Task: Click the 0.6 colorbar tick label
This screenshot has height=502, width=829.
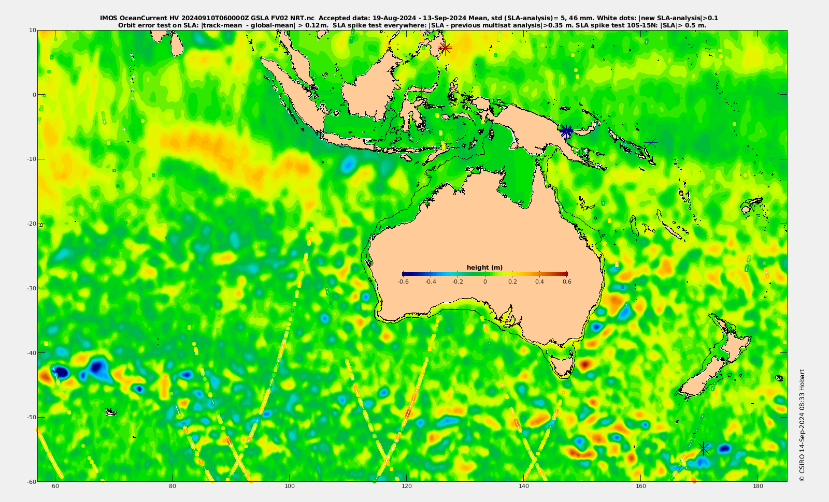Action: [567, 282]
